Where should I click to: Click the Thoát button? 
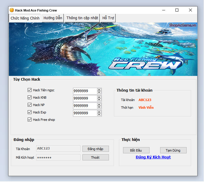(x=96, y=157)
